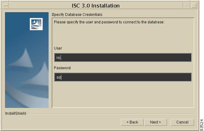Click the Password label
The height and width of the screenshot is (131, 204).
[x=62, y=68]
